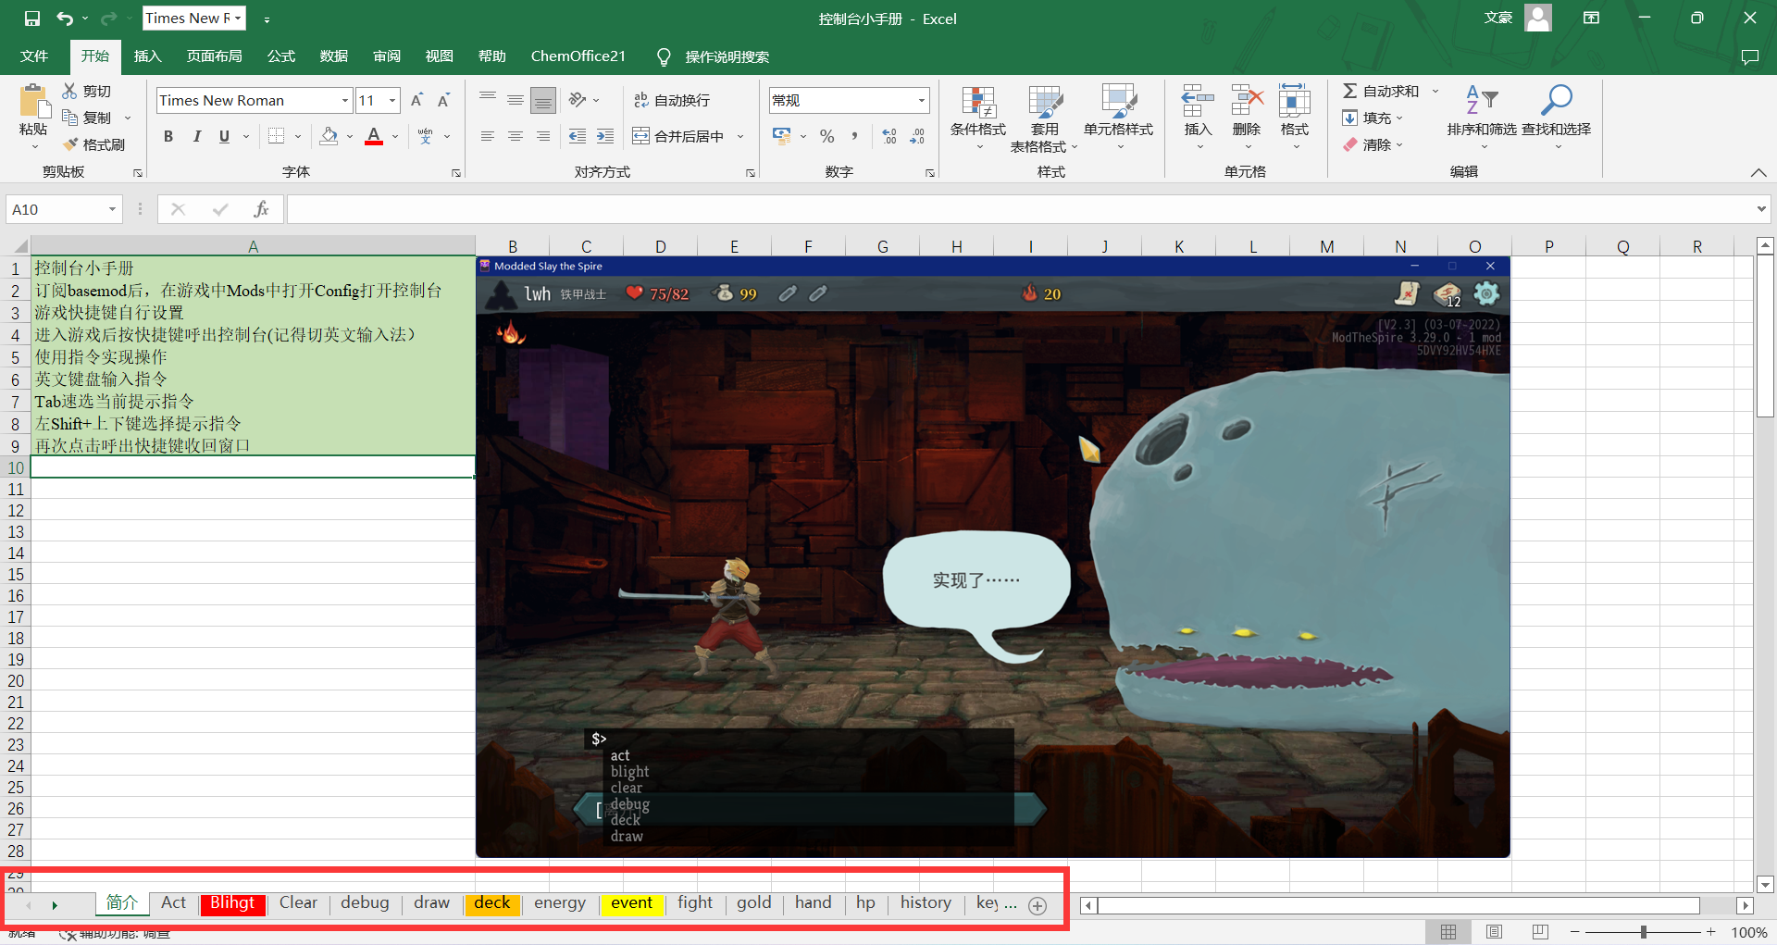Click the zoom in plus button
This screenshot has height=945, width=1777.
point(1710,932)
